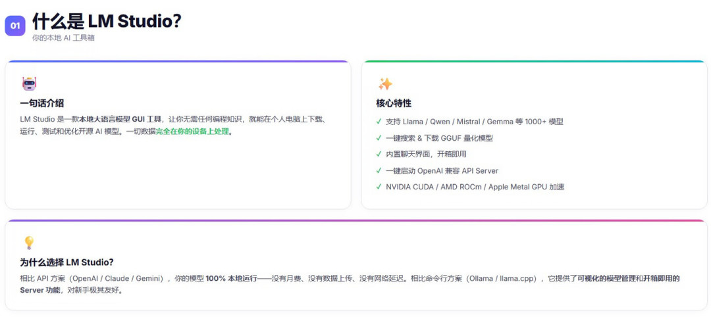Viewport: 711px width, 317px height.
Task: Click bold text 100% 本地运行
Action: tap(231, 278)
